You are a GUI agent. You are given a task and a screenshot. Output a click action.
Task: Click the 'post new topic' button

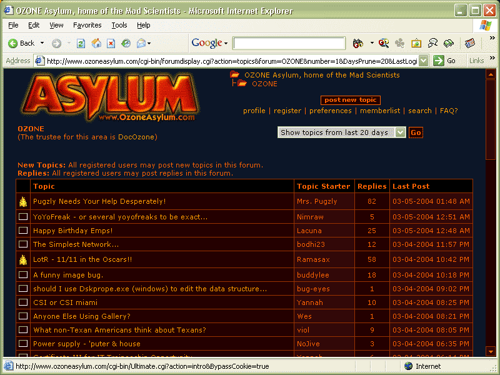[x=351, y=100]
